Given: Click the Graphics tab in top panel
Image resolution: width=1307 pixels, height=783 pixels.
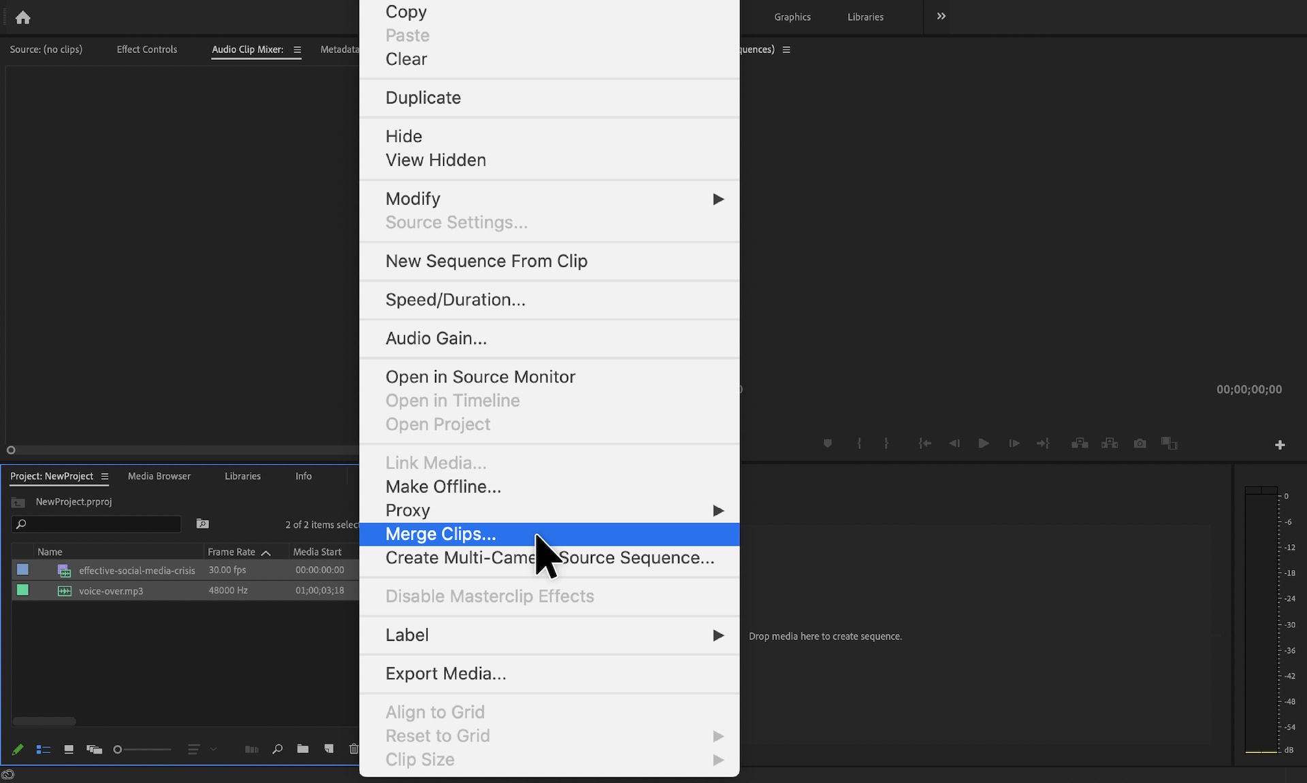Looking at the screenshot, I should 792,16.
